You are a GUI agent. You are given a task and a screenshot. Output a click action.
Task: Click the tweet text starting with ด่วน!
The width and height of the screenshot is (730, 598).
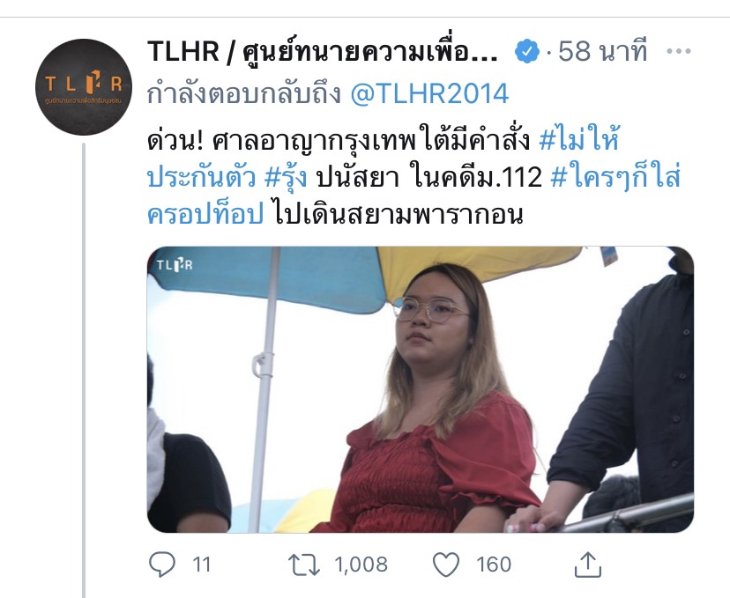click(413, 177)
